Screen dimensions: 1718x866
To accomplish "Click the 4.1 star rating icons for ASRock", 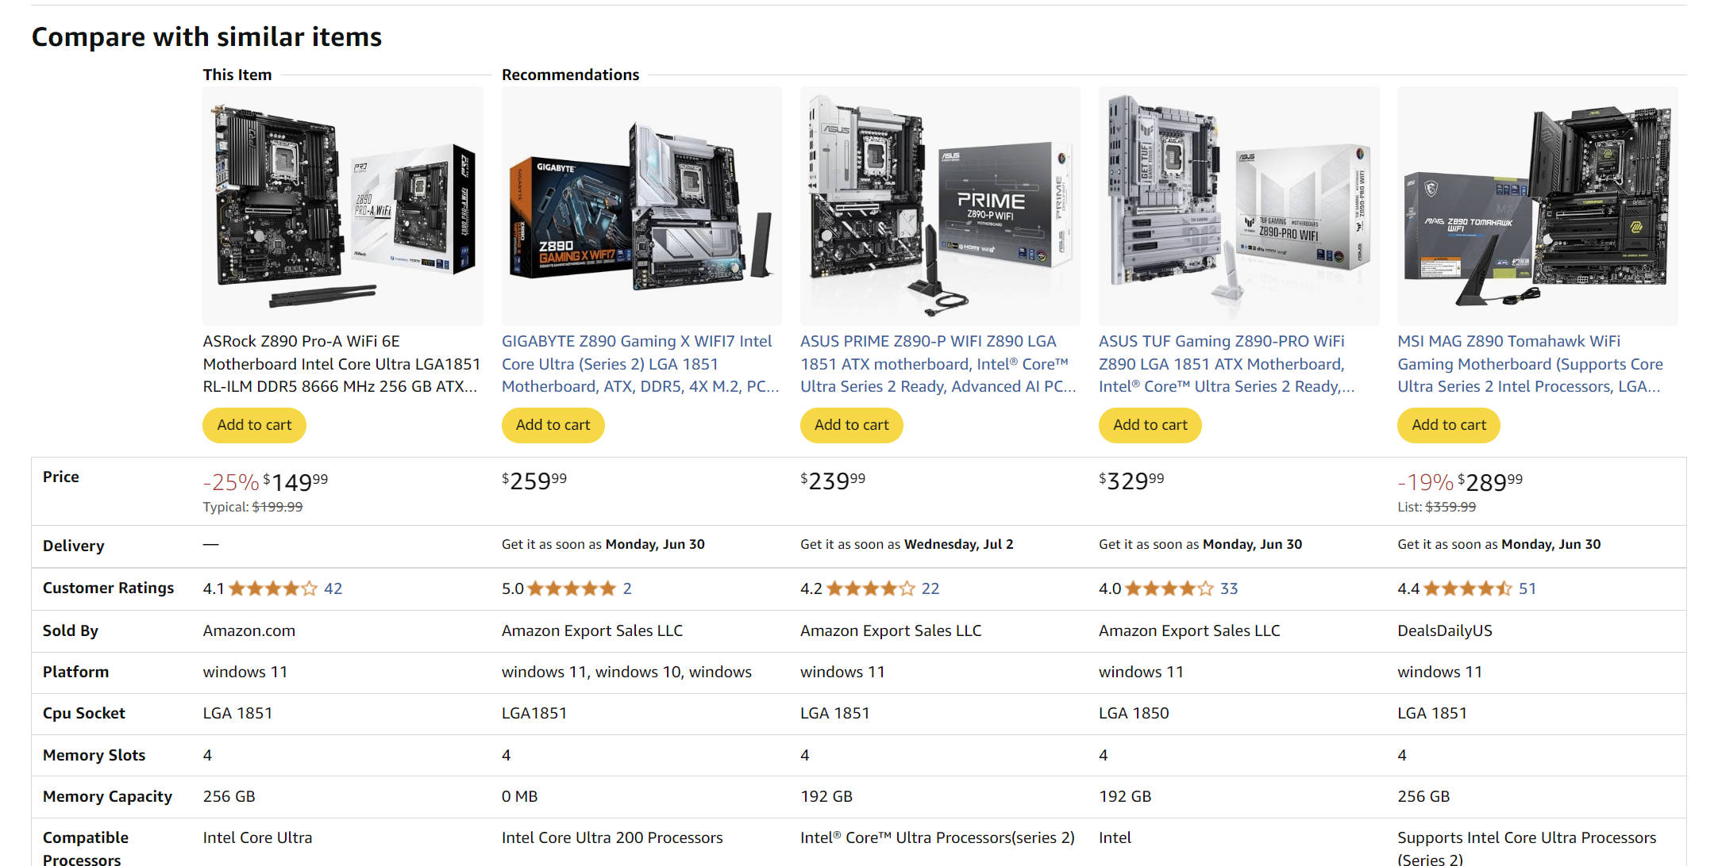I will pos(273,588).
